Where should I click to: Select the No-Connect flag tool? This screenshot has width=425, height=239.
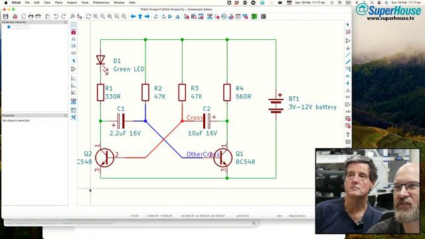348,76
